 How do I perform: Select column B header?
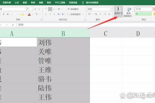tap(63, 33)
